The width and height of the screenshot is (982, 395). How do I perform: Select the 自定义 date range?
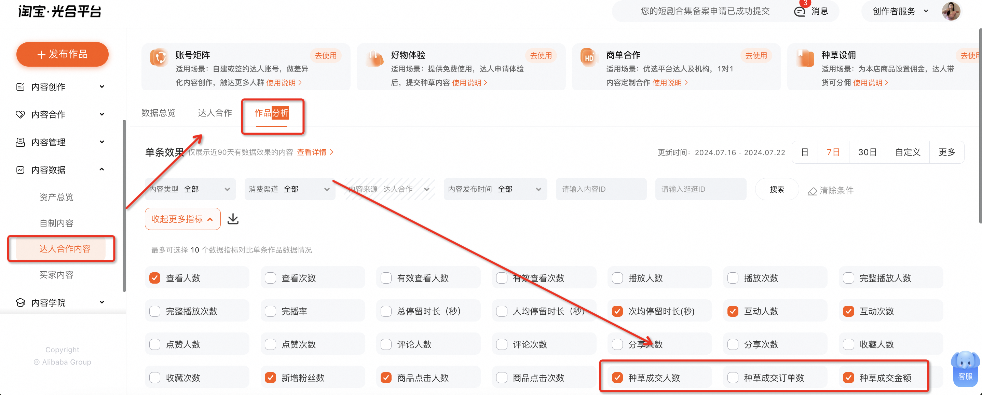908,152
